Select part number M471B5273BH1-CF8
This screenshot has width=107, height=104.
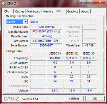coord(46,41)
